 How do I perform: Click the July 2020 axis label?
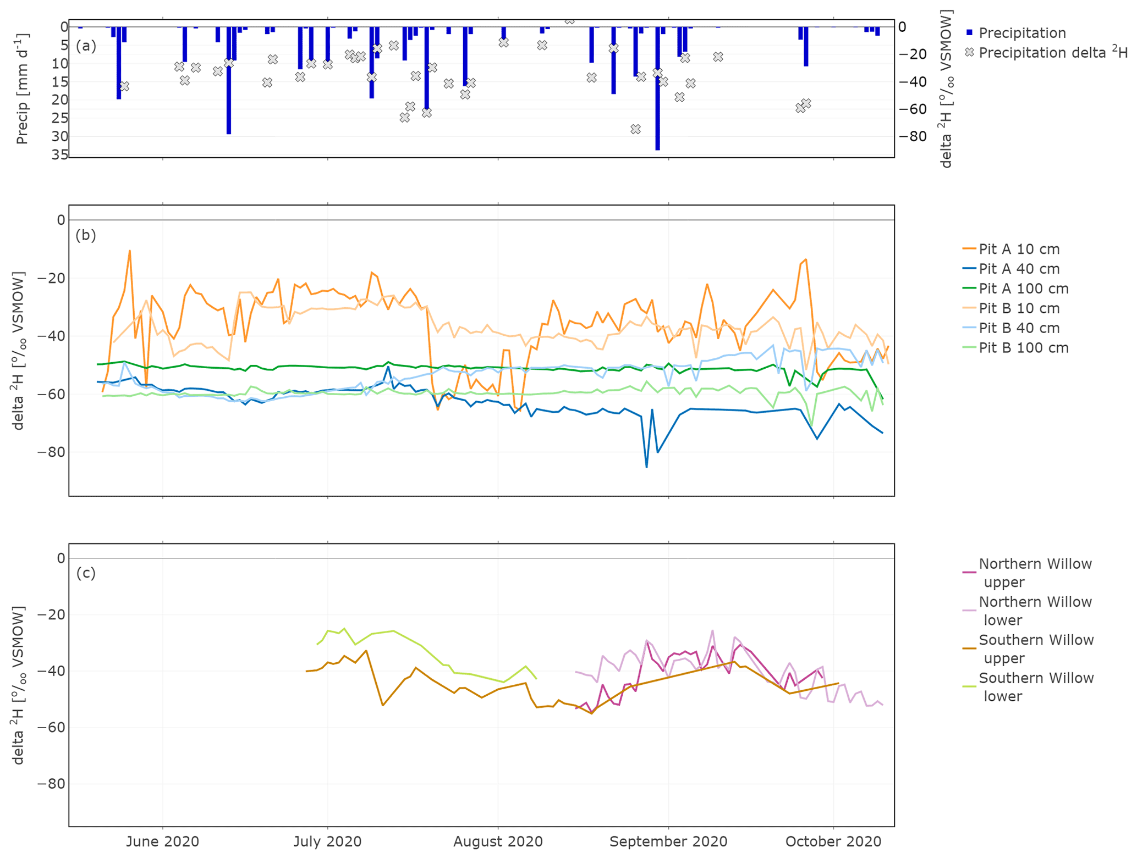(327, 841)
